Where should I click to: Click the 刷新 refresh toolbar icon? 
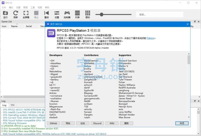[x=16, y=14]
